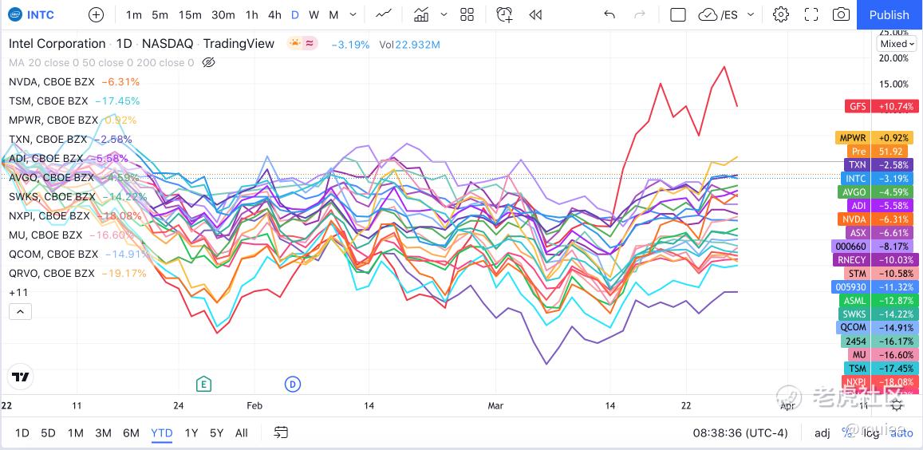Open time axis settings gear icon
923x450 pixels.
(897, 405)
